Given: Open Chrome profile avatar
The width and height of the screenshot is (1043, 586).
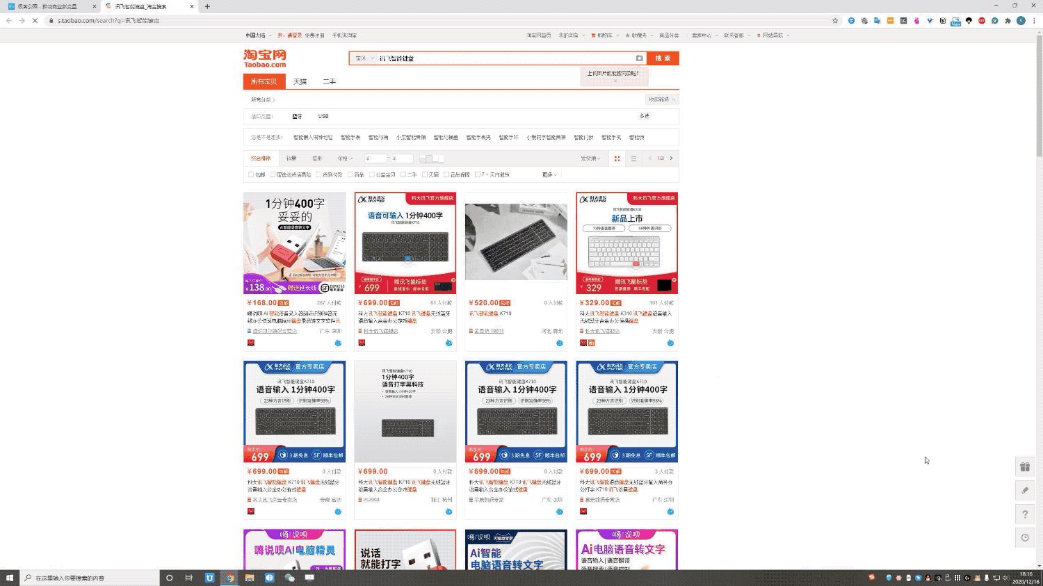Looking at the screenshot, I should pos(1021,21).
